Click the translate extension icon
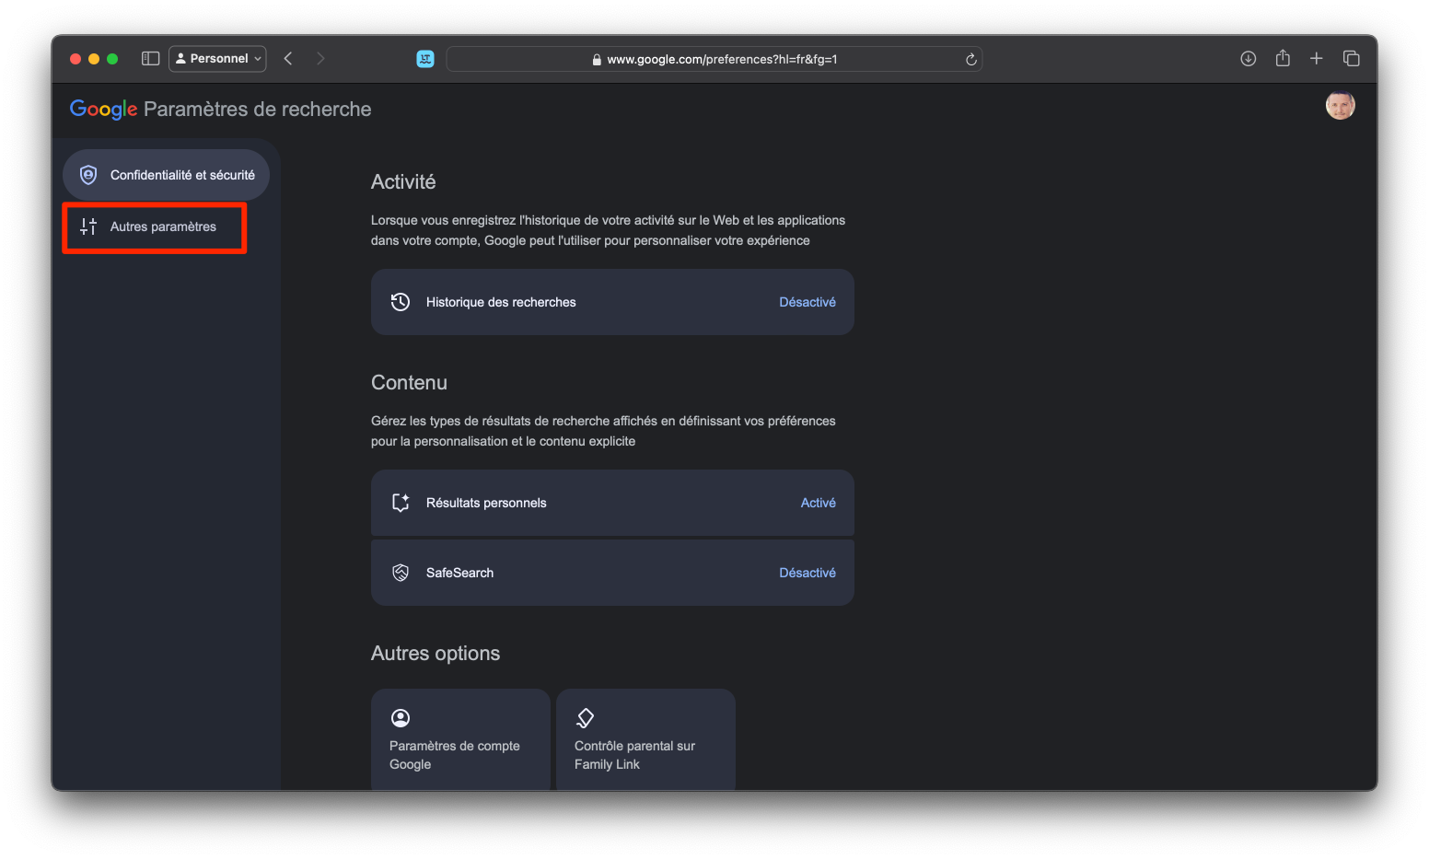 coord(425,59)
